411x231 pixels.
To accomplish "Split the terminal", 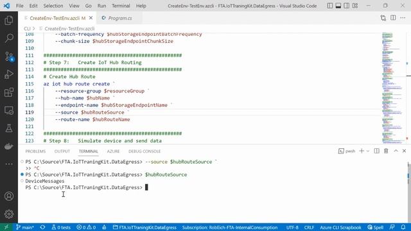I will pyautogui.click(x=377, y=151).
